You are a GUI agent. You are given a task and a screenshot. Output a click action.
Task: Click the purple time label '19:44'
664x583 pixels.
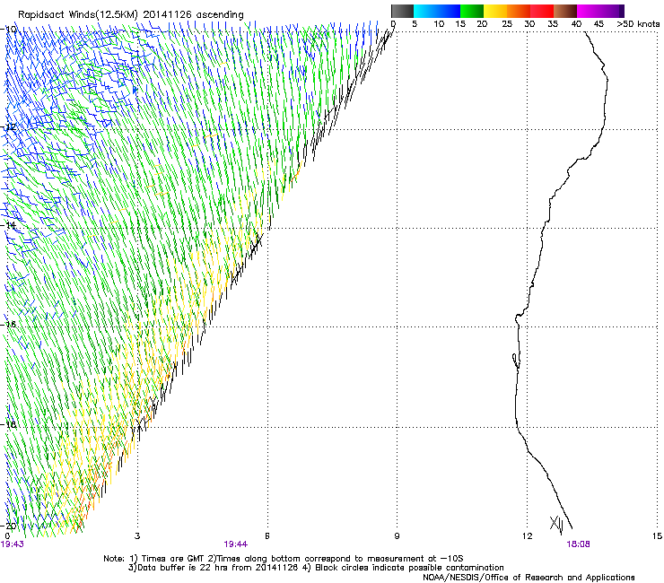235,544
